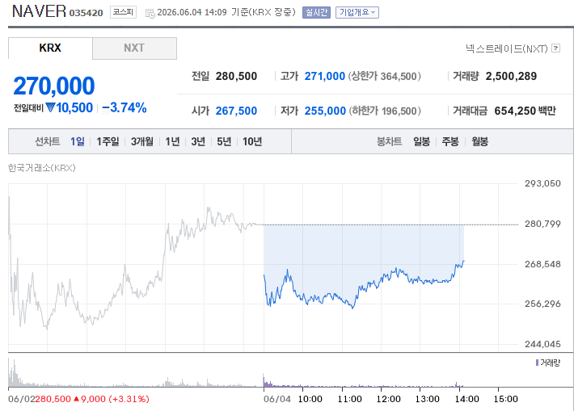This screenshot has width=574, height=411.
Task: Click the percent change -3.74%
Action: (125, 107)
